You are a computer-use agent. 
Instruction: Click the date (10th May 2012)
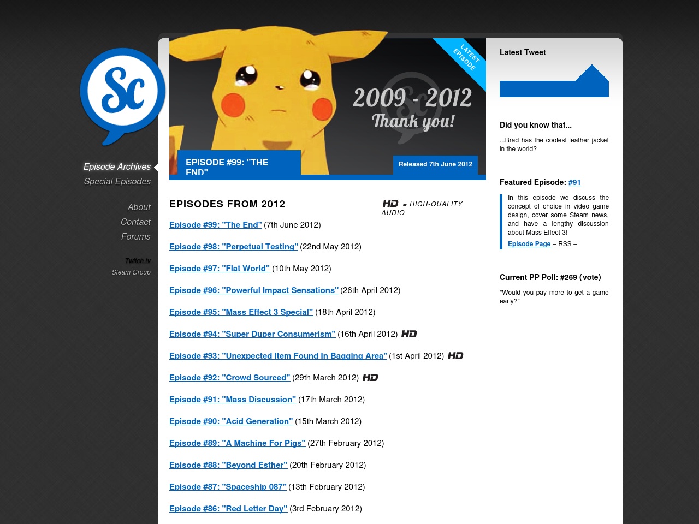pyautogui.click(x=302, y=269)
